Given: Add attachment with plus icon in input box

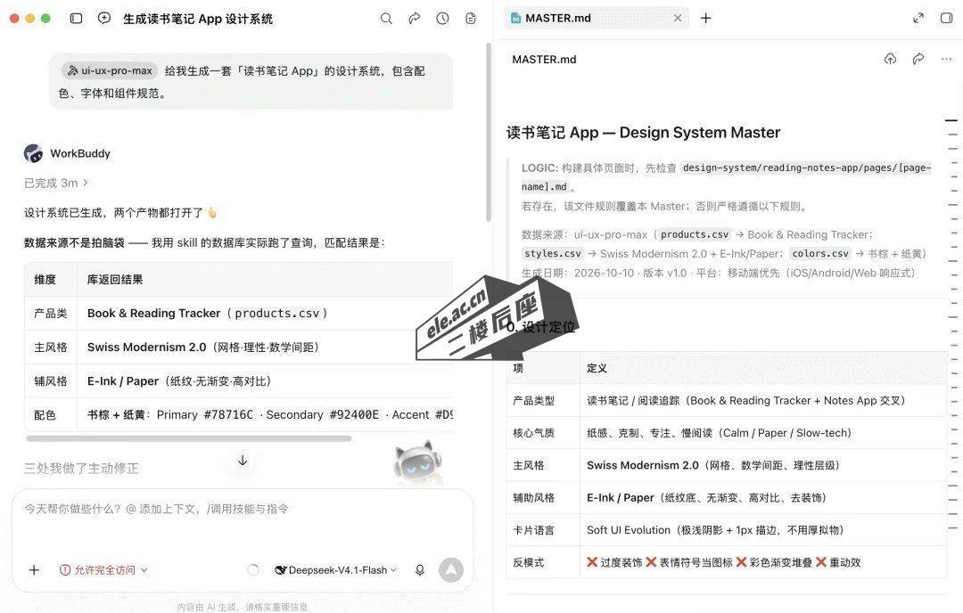Looking at the screenshot, I should coord(35,570).
